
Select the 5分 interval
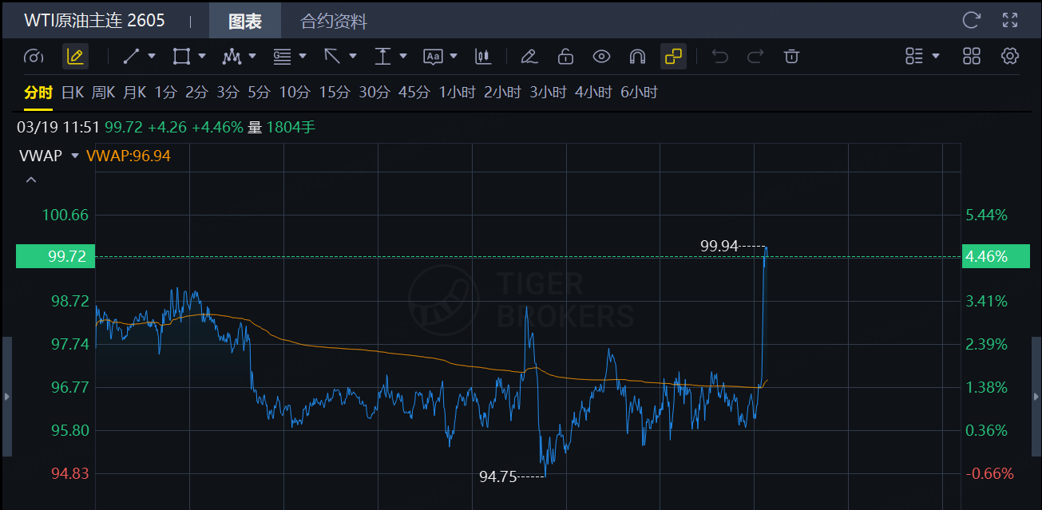[x=259, y=93]
